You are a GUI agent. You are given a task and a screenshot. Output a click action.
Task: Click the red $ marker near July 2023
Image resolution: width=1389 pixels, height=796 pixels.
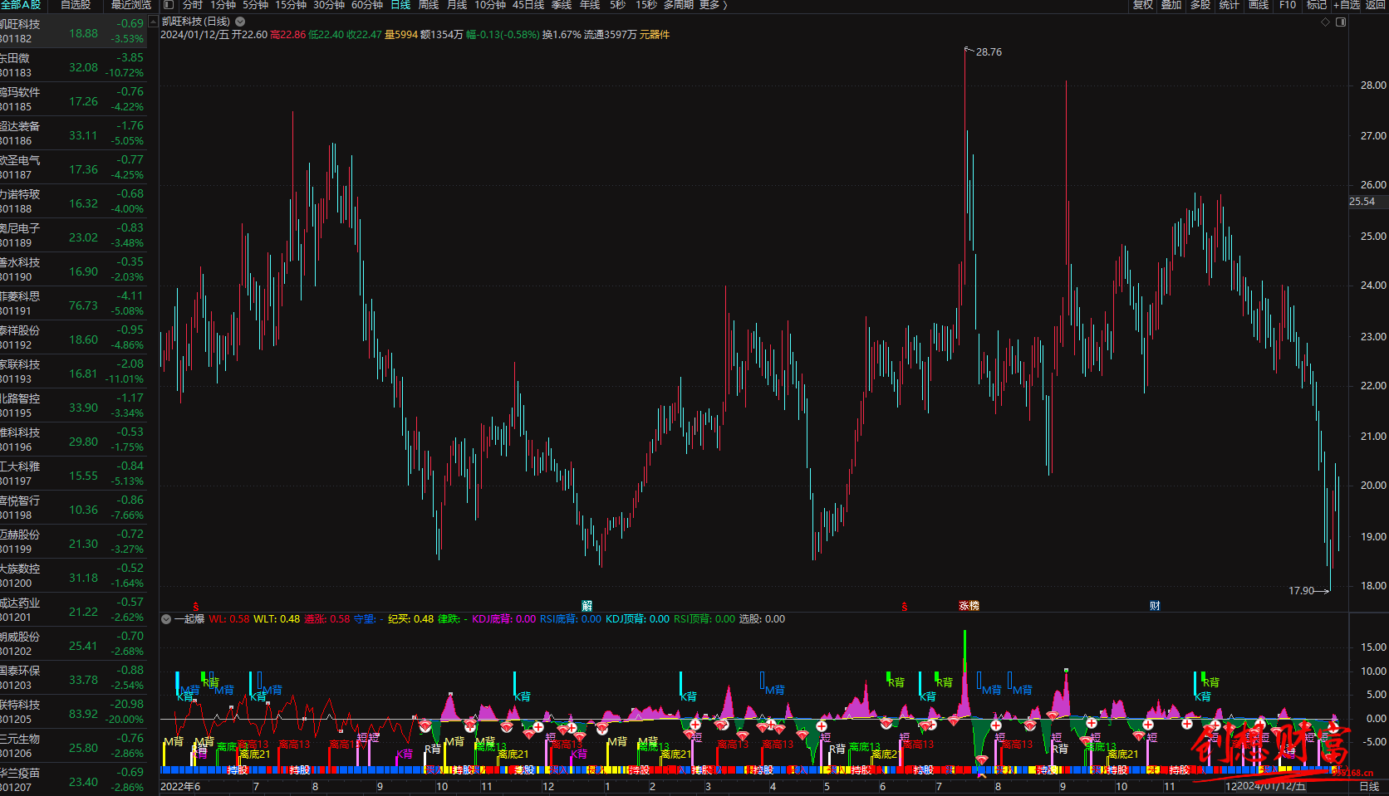coord(905,607)
